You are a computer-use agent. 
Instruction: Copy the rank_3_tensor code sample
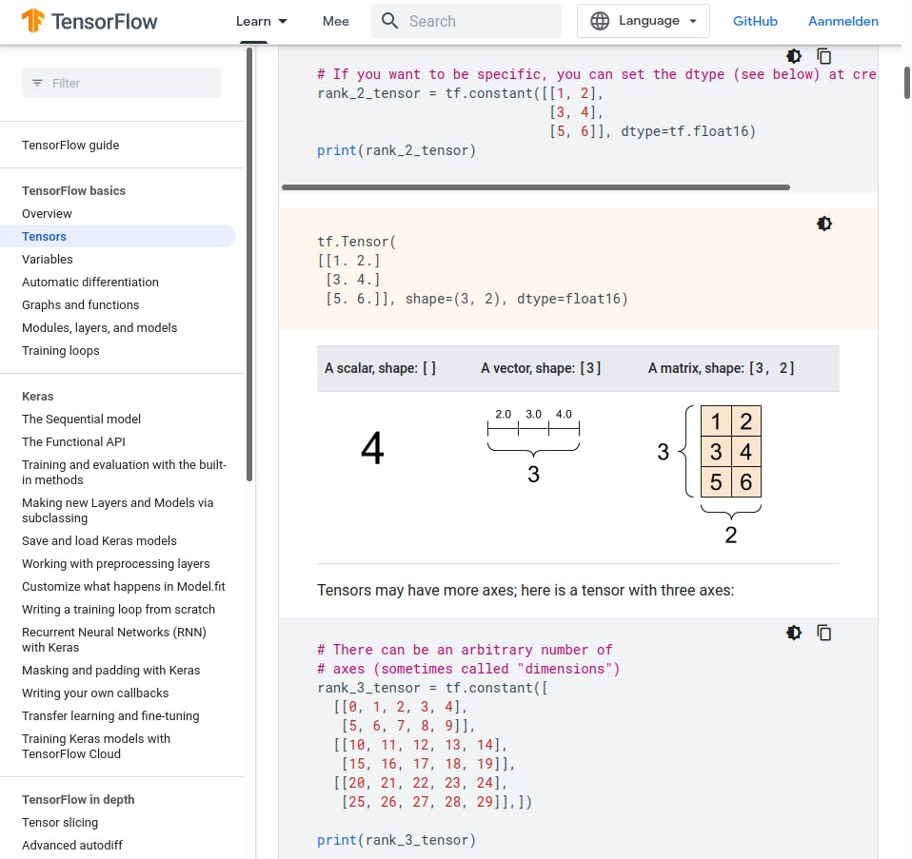point(824,633)
